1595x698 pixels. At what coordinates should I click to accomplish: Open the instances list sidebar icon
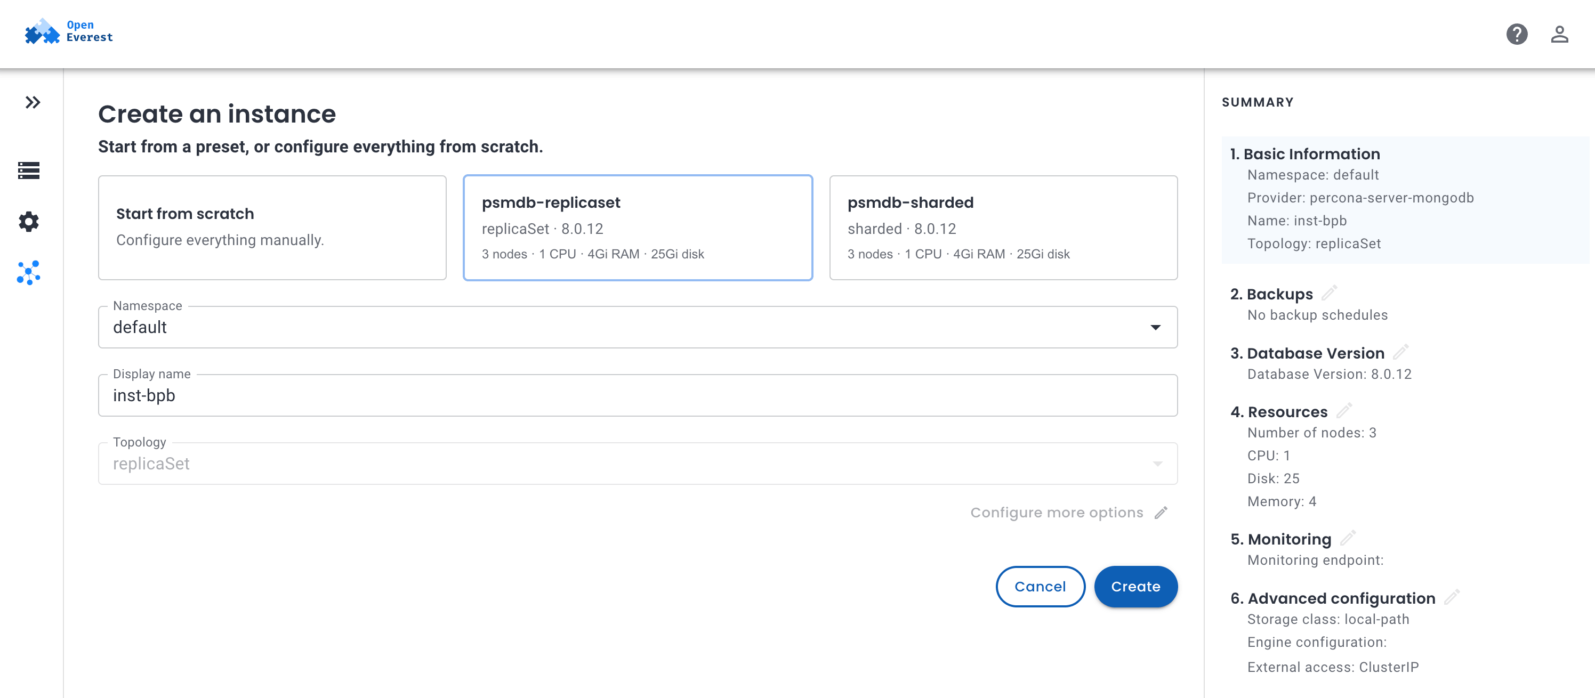coord(28,170)
